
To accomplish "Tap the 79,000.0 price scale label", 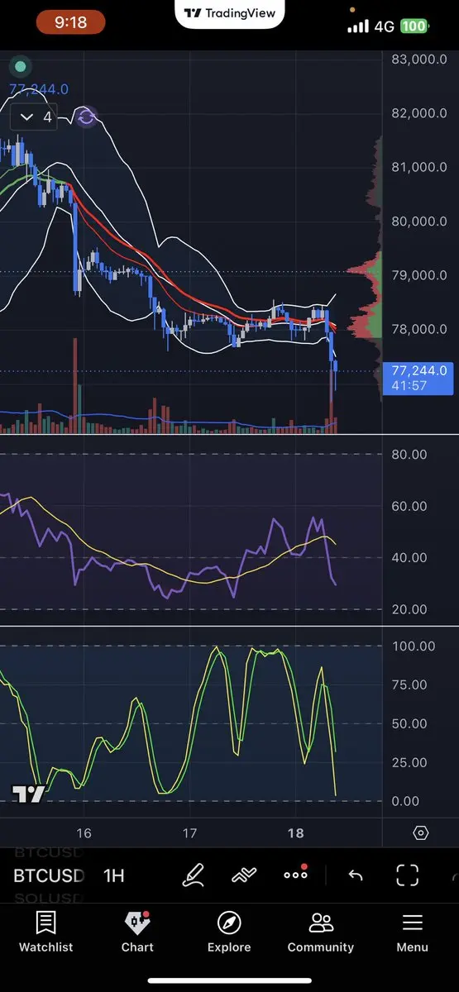I will pos(419,275).
